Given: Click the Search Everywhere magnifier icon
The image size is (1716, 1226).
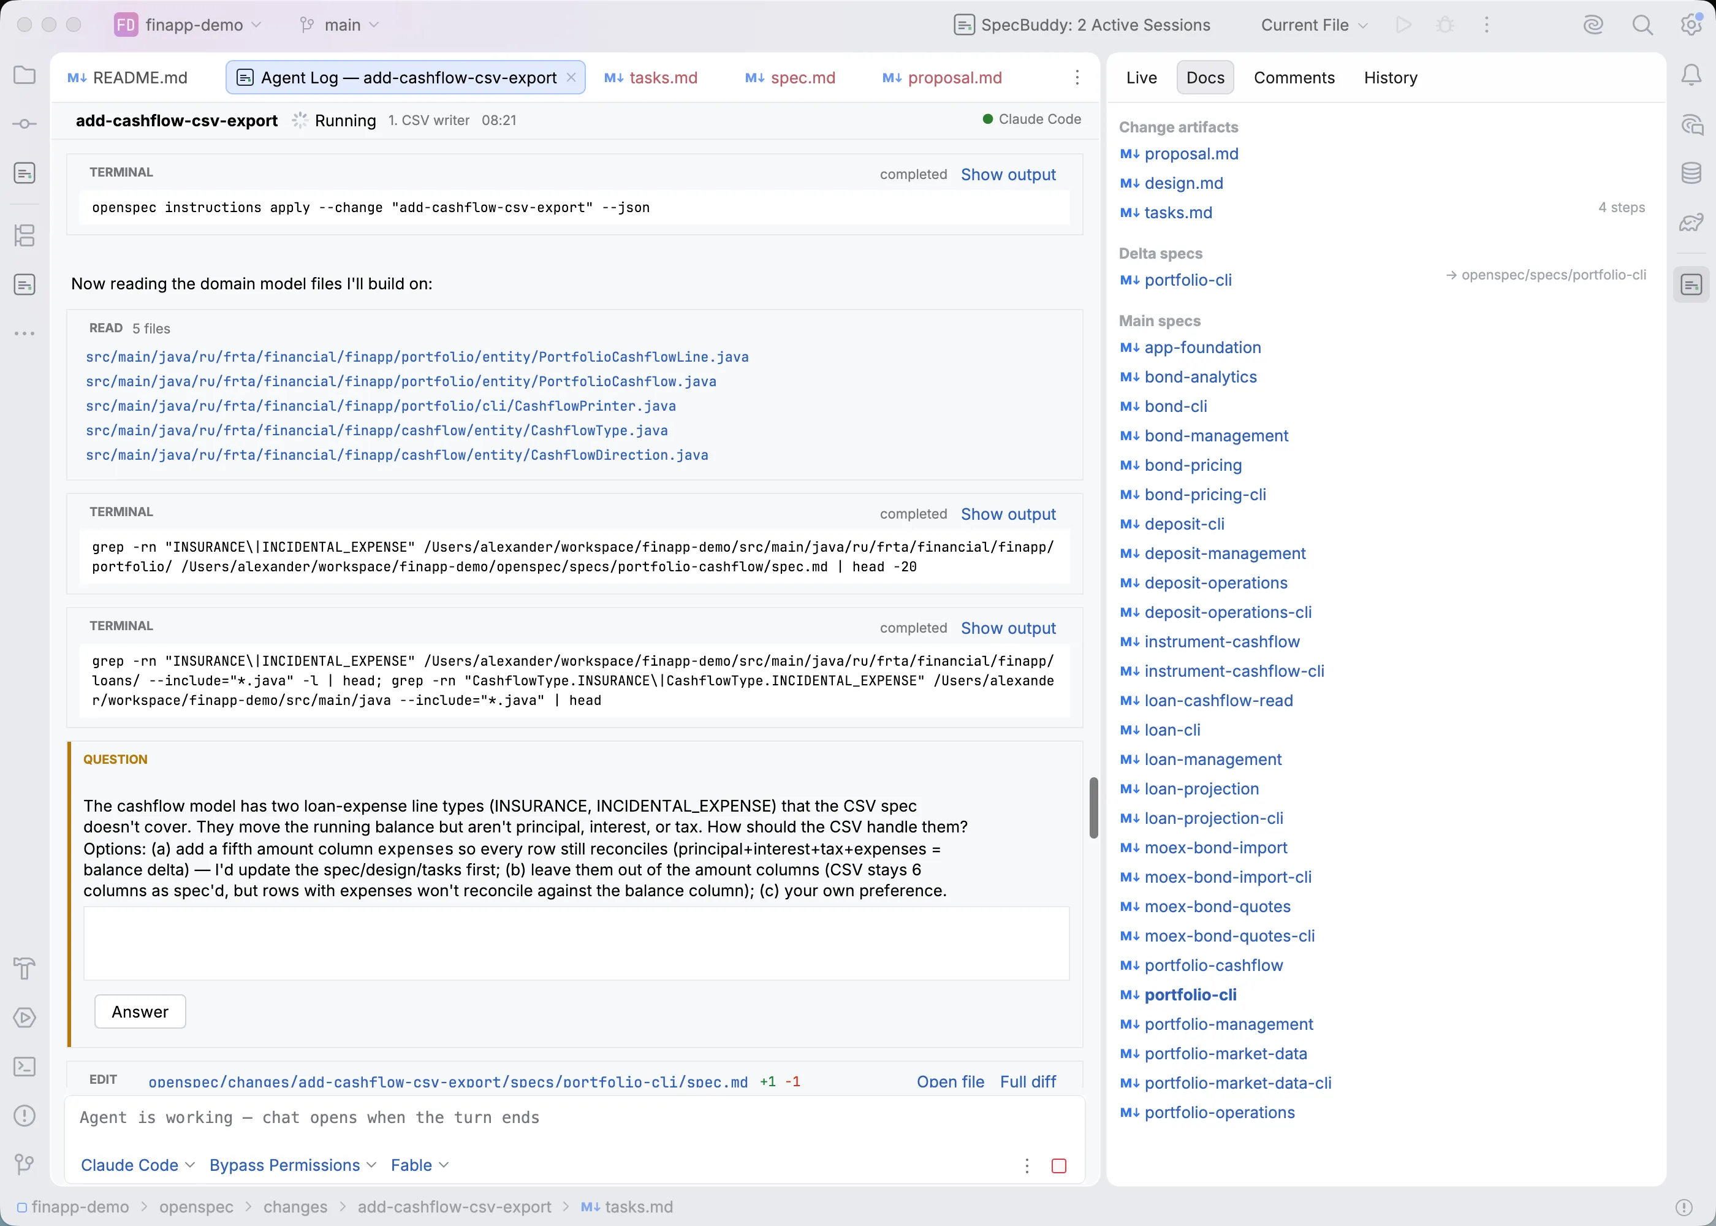Looking at the screenshot, I should 1643,25.
